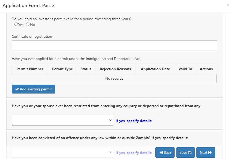The image size is (229, 159).
Task: Open the restricted or deported dropdown
Action: (x=62, y=120)
